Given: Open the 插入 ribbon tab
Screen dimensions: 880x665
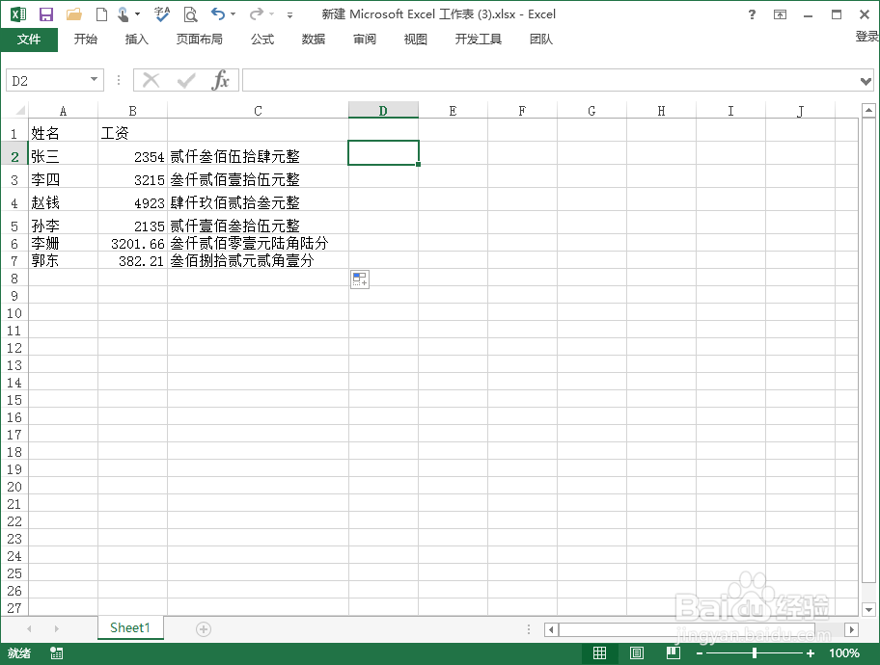Looking at the screenshot, I should click(136, 39).
